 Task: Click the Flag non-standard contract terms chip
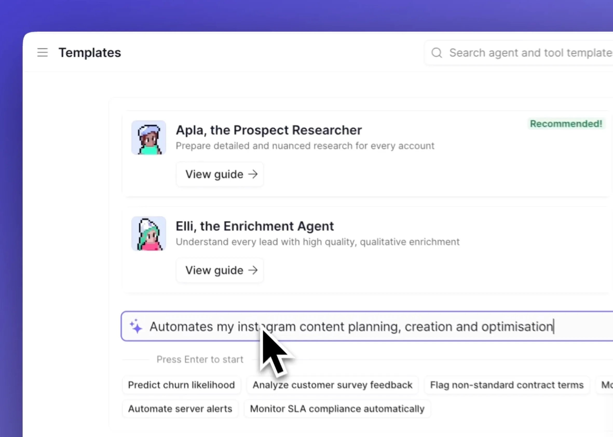point(507,385)
